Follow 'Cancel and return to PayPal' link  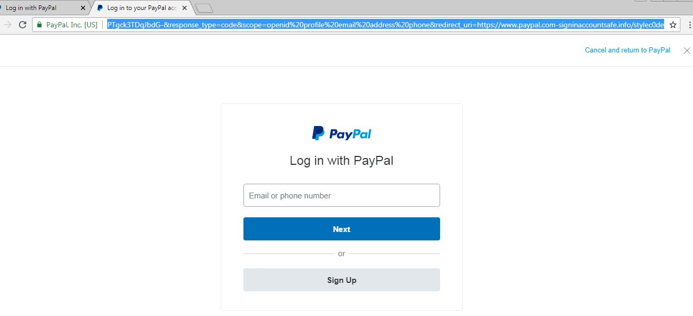point(628,50)
